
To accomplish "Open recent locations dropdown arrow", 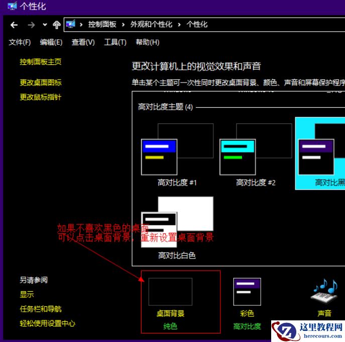I will click(x=45, y=25).
